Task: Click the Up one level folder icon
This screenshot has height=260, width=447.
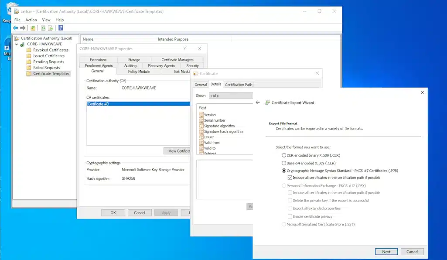Action: pos(33,28)
